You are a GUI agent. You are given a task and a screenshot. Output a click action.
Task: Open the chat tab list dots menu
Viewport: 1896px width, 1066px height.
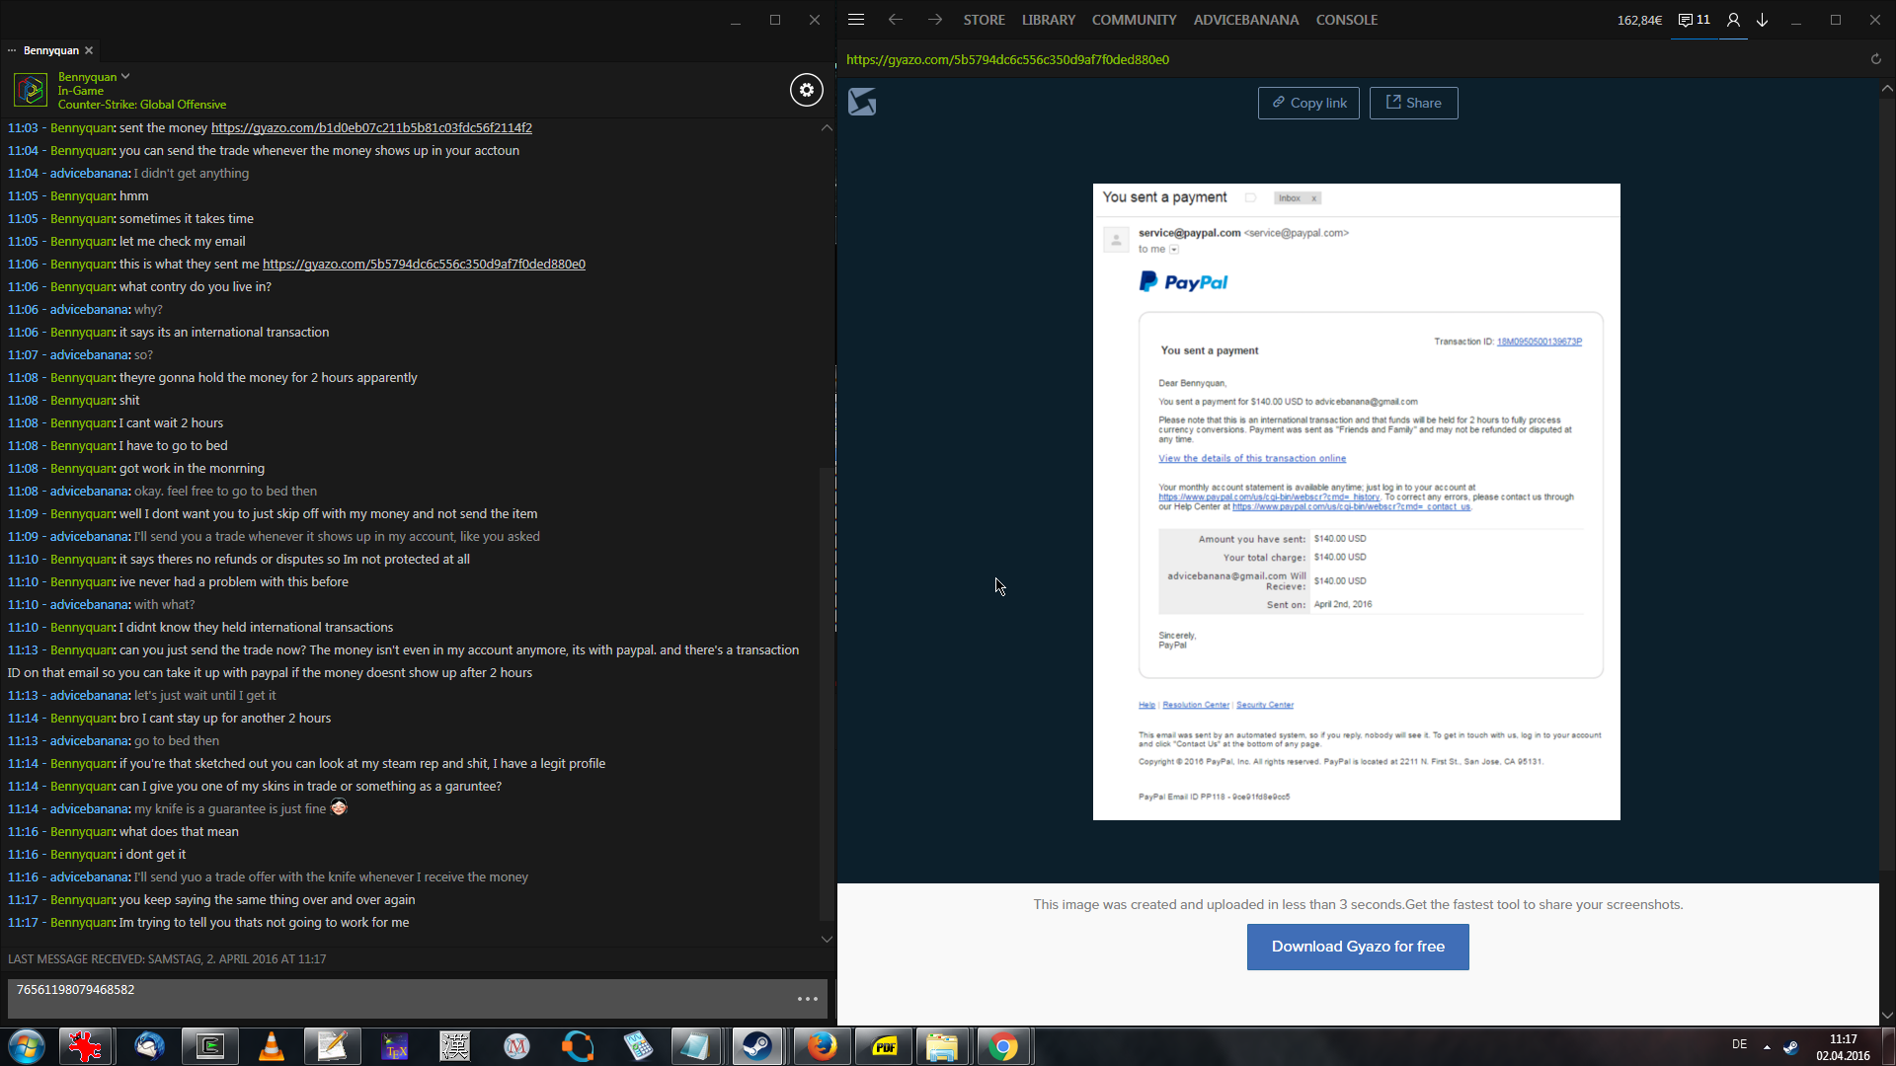(x=12, y=50)
